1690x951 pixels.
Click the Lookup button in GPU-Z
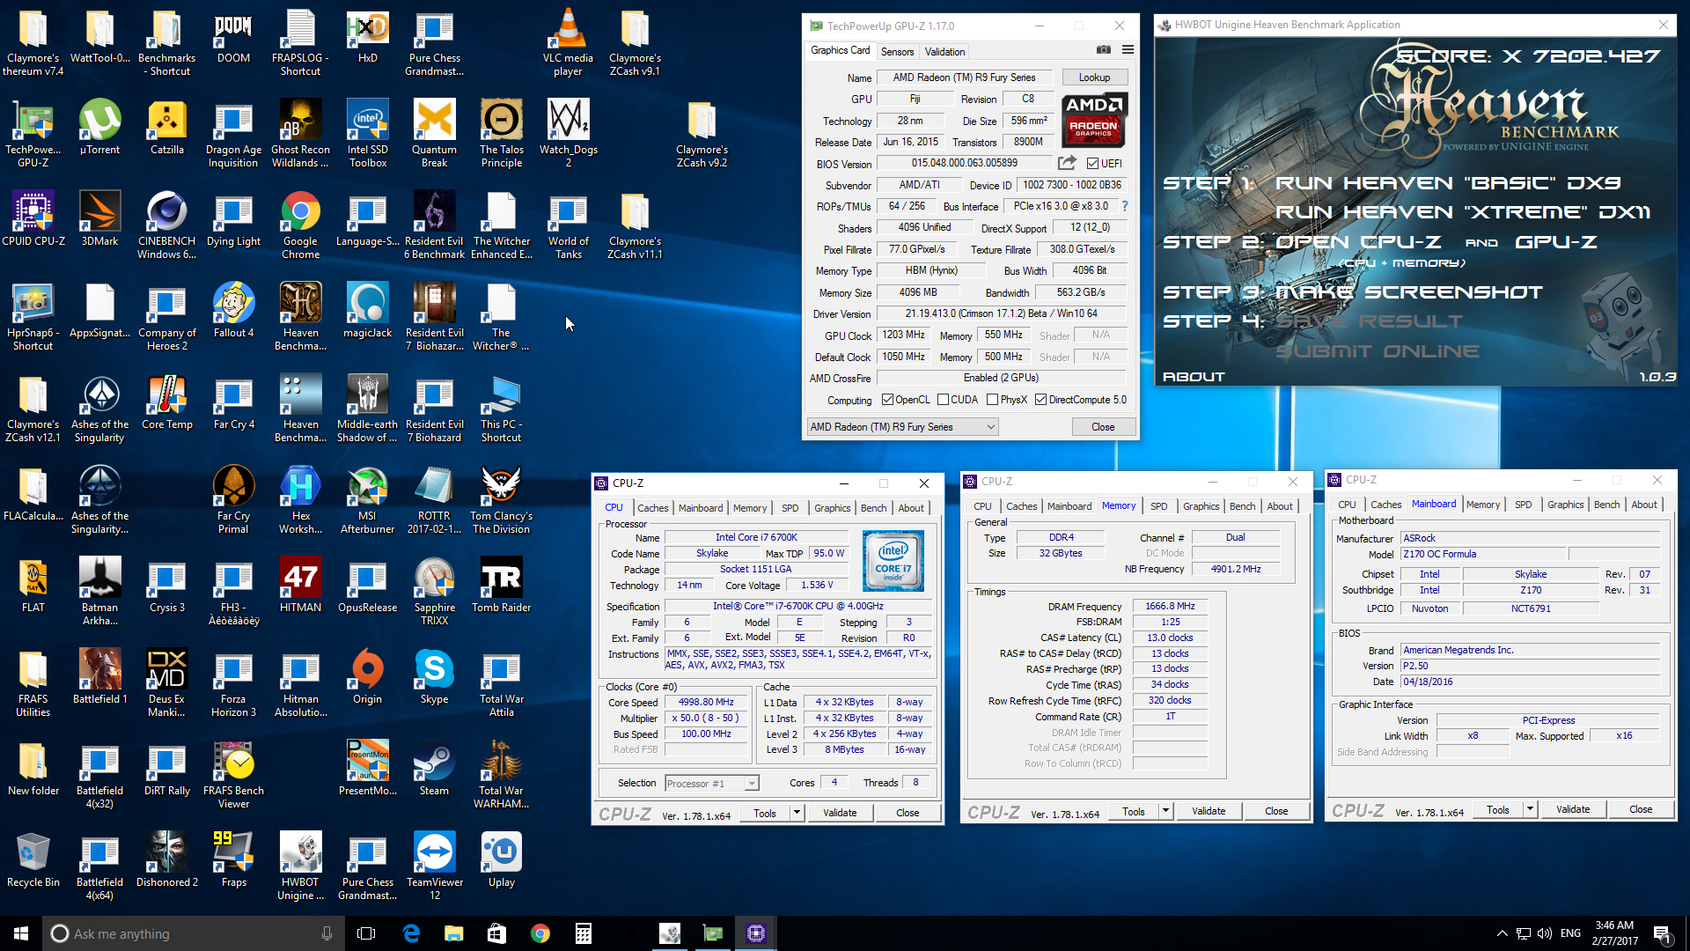click(x=1094, y=77)
